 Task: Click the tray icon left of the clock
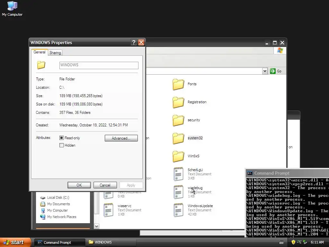click(x=305, y=242)
